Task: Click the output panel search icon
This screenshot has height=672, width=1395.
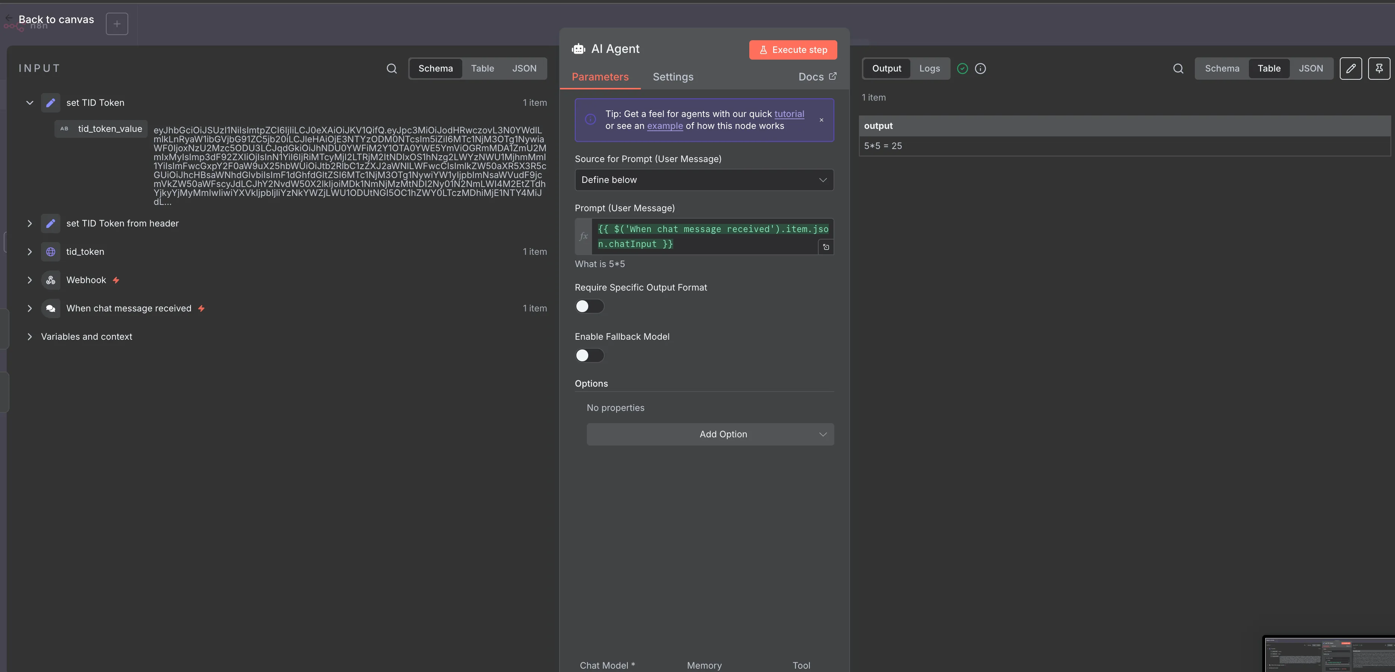Action: click(x=1178, y=69)
